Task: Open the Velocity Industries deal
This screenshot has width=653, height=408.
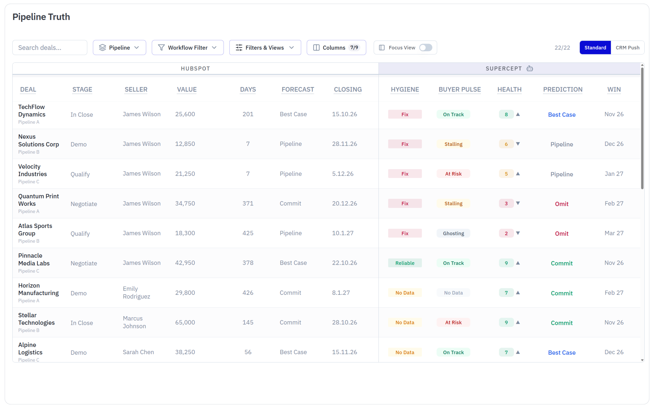Action: pyautogui.click(x=32, y=170)
